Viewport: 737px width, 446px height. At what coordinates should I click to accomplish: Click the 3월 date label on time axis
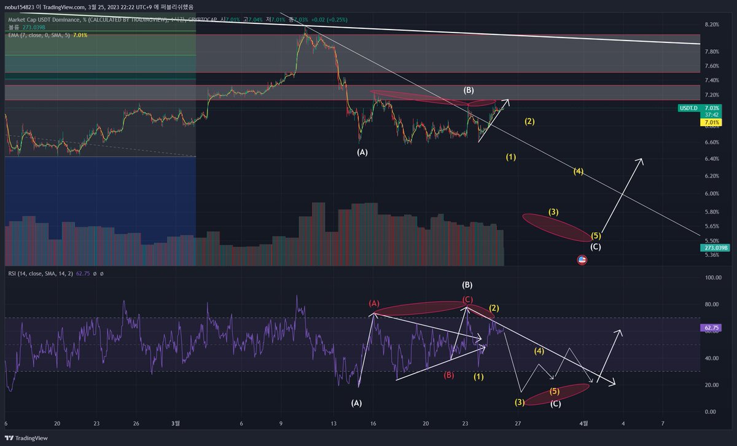pyautogui.click(x=176, y=423)
